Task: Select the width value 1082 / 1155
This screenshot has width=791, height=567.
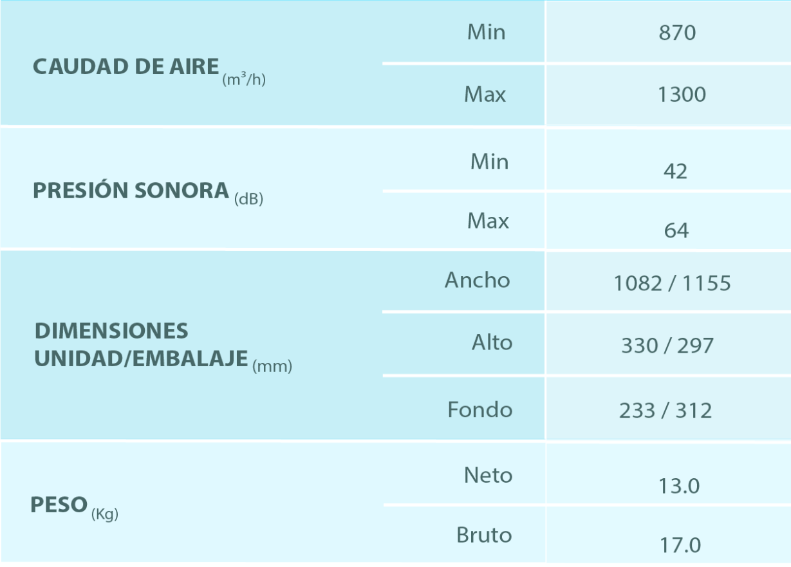Action: click(672, 283)
